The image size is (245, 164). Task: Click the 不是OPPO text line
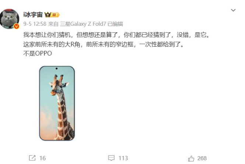pyautogui.click(x=38, y=53)
